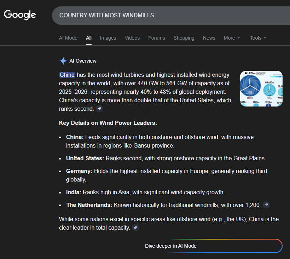Screen dimensions: 290x259
Task: Go to the Forums tab
Action: 156,38
